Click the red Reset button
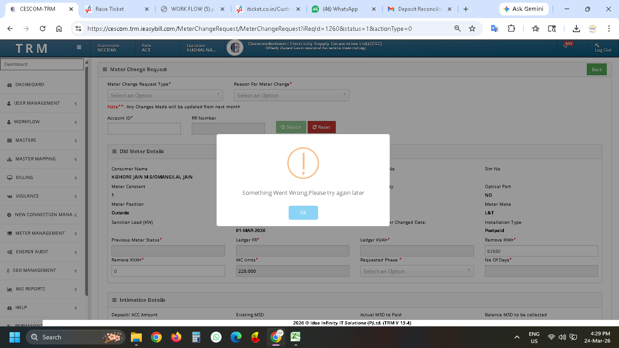Viewport: 619px width, 348px height. click(322, 127)
